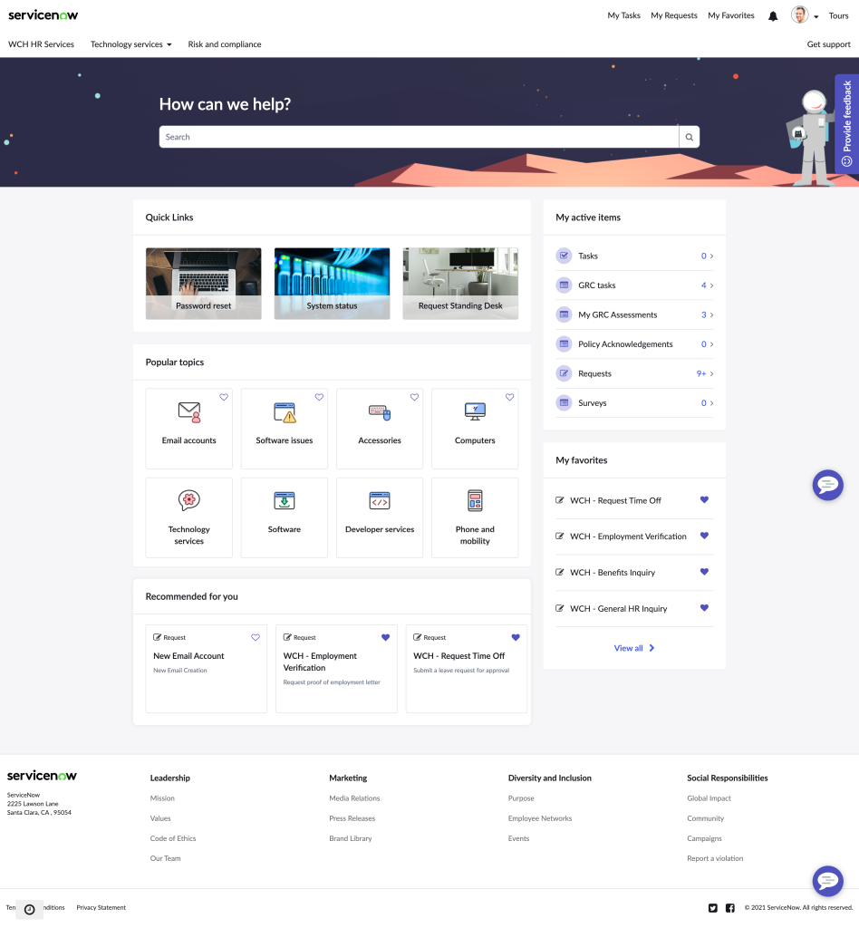The height and width of the screenshot is (928, 859).
Task: Expand the GRC tasks row chevron
Action: [x=711, y=285]
